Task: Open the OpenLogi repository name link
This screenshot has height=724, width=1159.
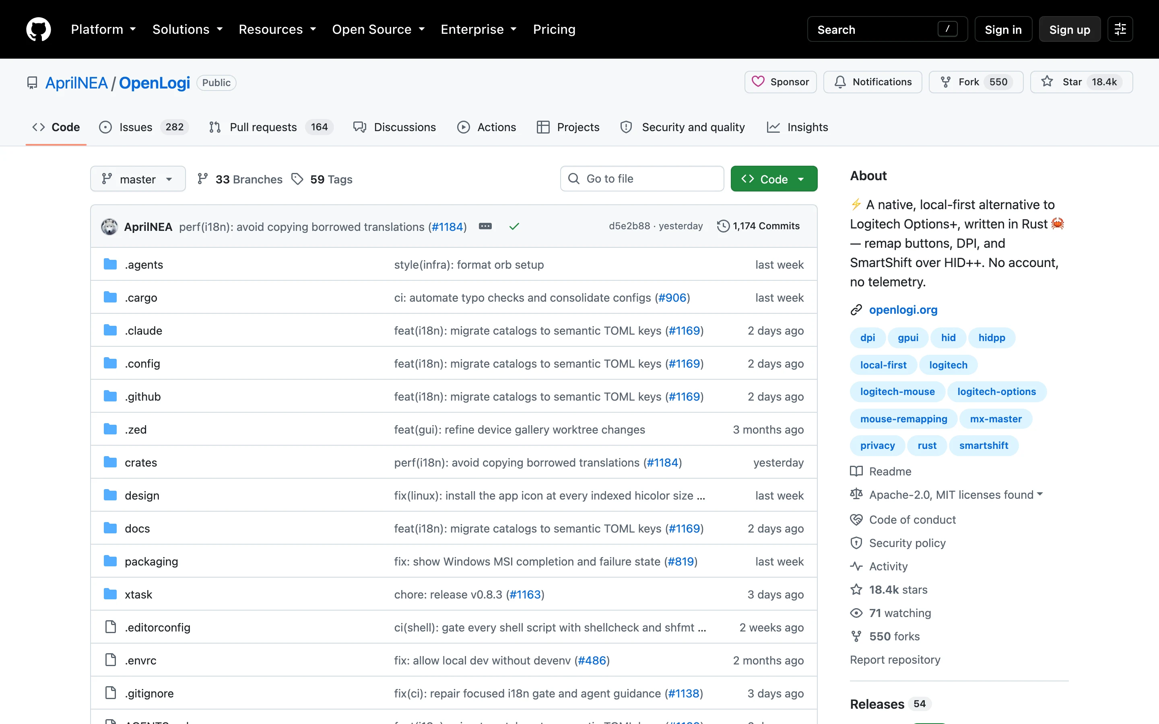Action: 154,83
